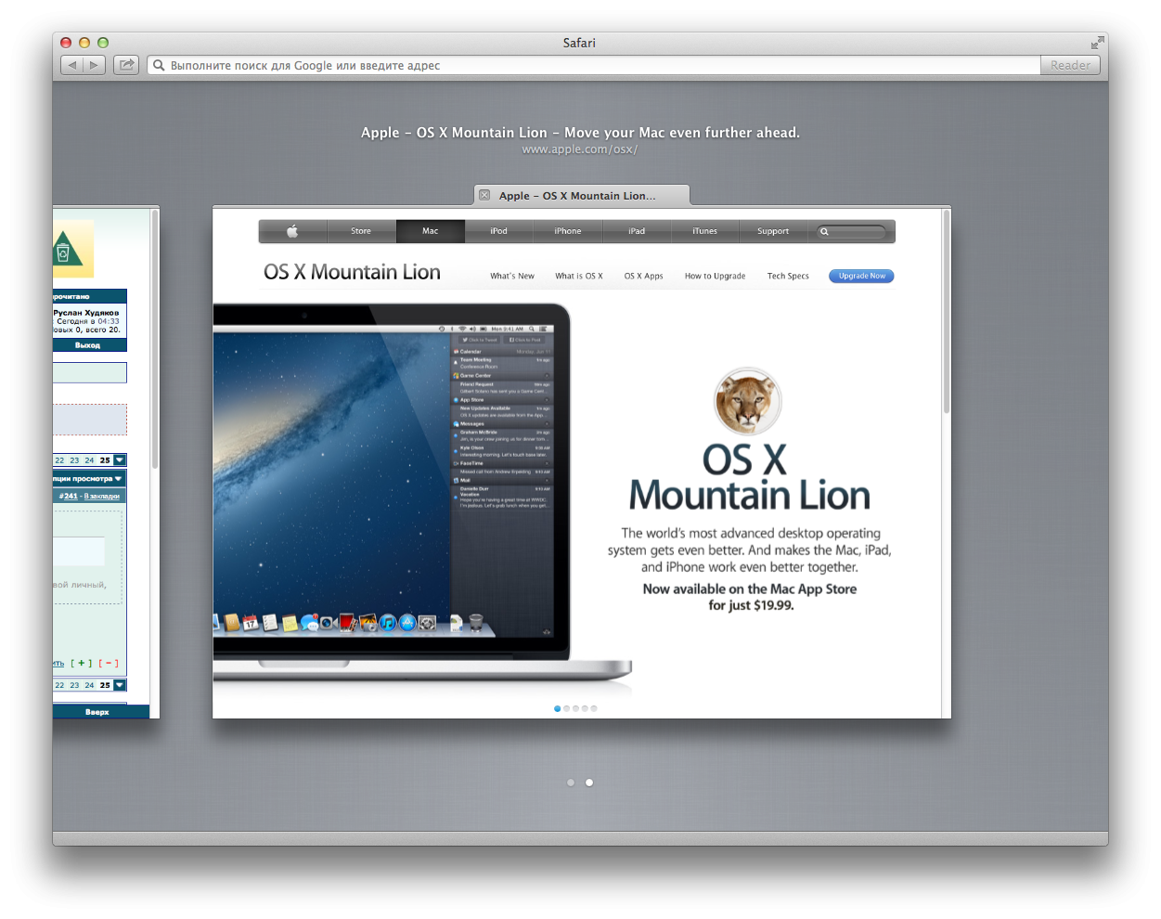Viewport: 1161px width, 919px height.
Task: Click the Trash icon in the MacBook dock image
Action: [476, 623]
